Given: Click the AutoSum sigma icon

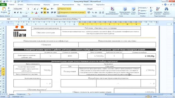Looking at the screenshot, I should (x=151, y=8).
